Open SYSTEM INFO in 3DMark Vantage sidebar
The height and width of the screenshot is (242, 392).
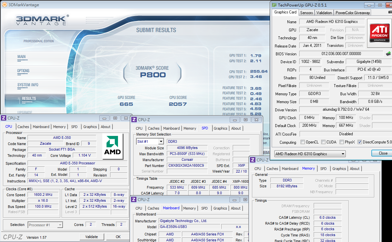28,85
